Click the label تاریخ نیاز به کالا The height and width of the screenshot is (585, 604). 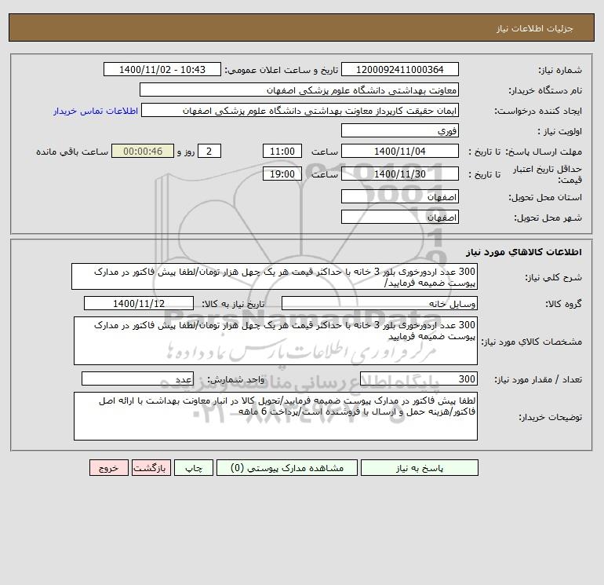[x=233, y=304]
